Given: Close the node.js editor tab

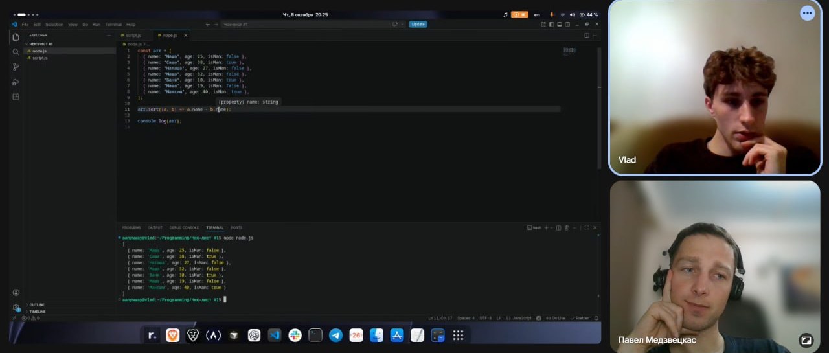Looking at the screenshot, I should tap(185, 35).
